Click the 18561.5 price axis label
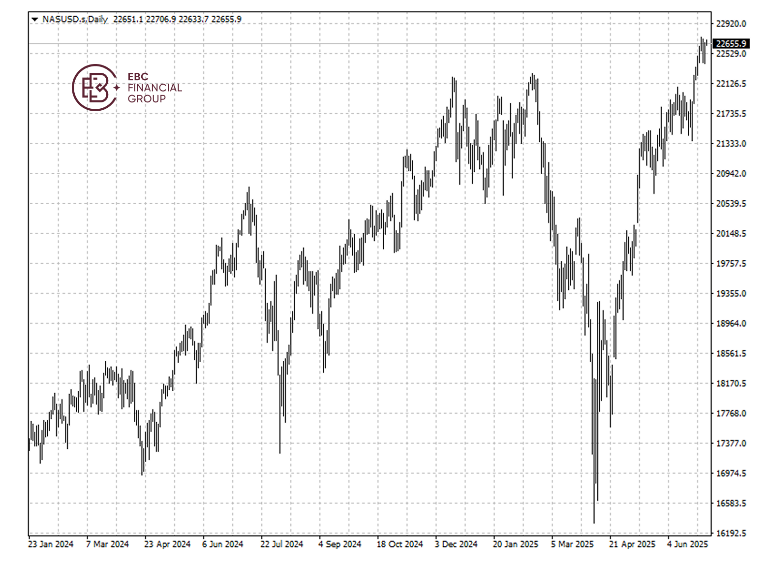766x564 pixels. click(x=731, y=353)
